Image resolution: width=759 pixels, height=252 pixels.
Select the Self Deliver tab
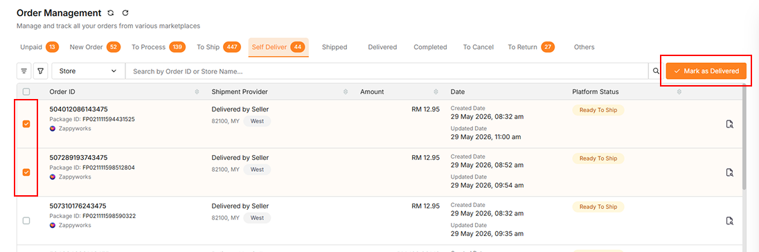[278, 47]
